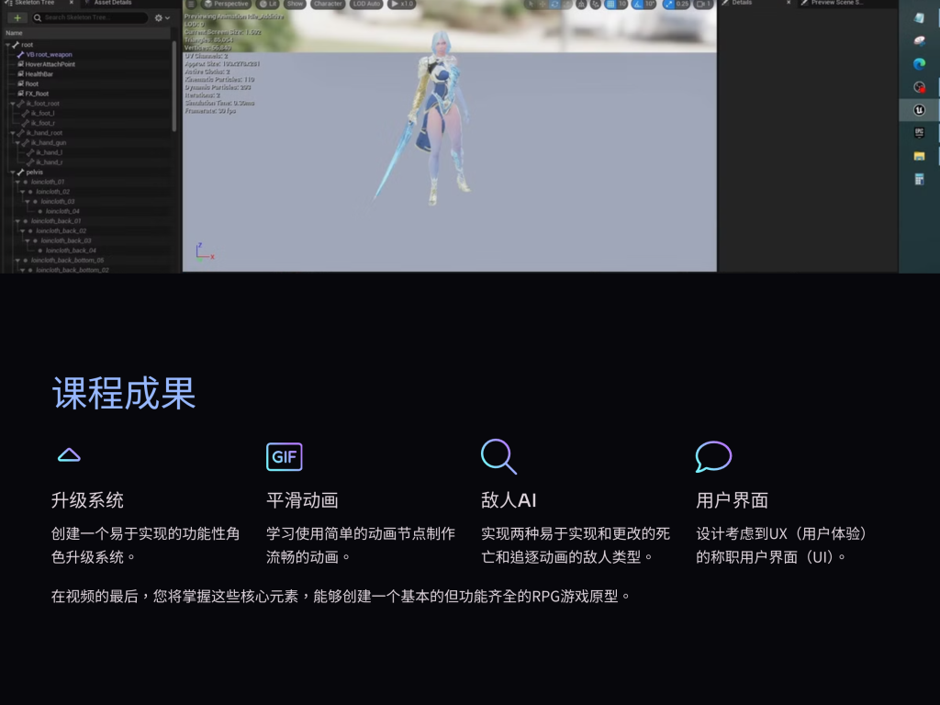Open the camera speed setting

[702, 5]
